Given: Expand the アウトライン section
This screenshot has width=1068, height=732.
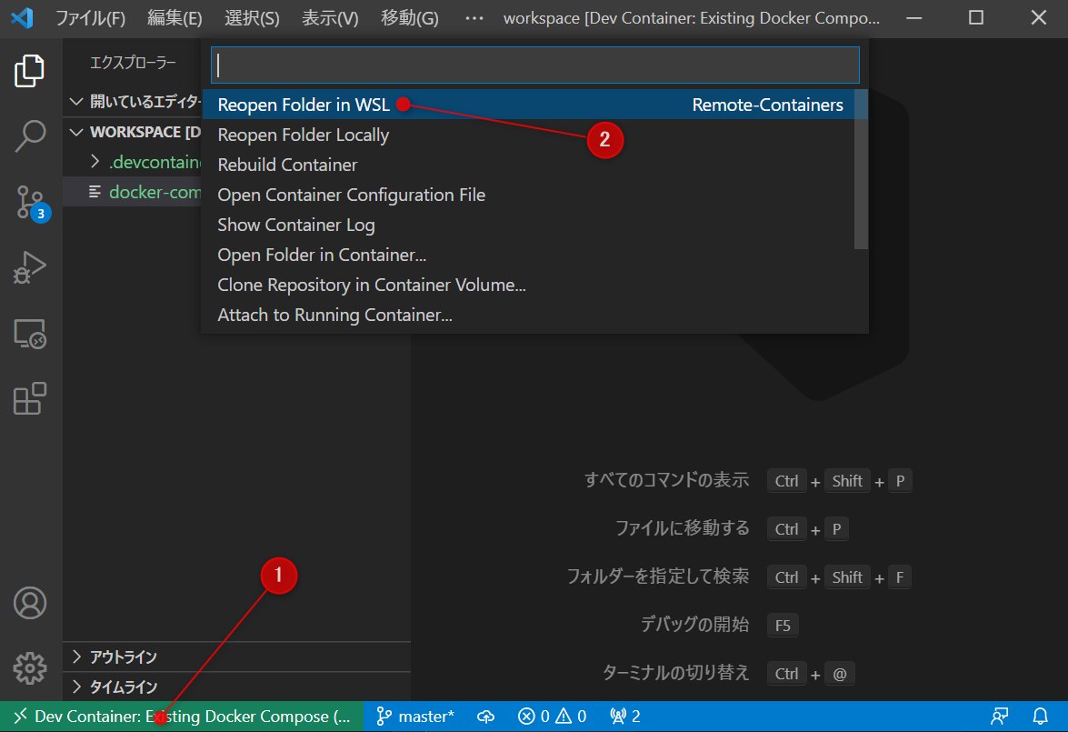Looking at the screenshot, I should pos(236,657).
